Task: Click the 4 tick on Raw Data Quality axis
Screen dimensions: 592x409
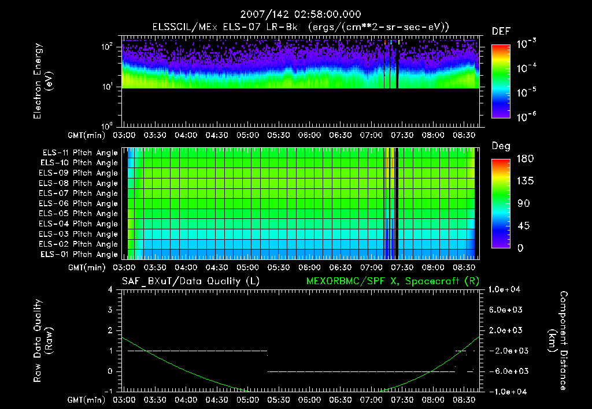Action: tap(110, 290)
